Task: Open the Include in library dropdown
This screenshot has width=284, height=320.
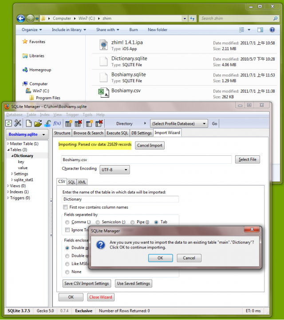Action: 69,30
